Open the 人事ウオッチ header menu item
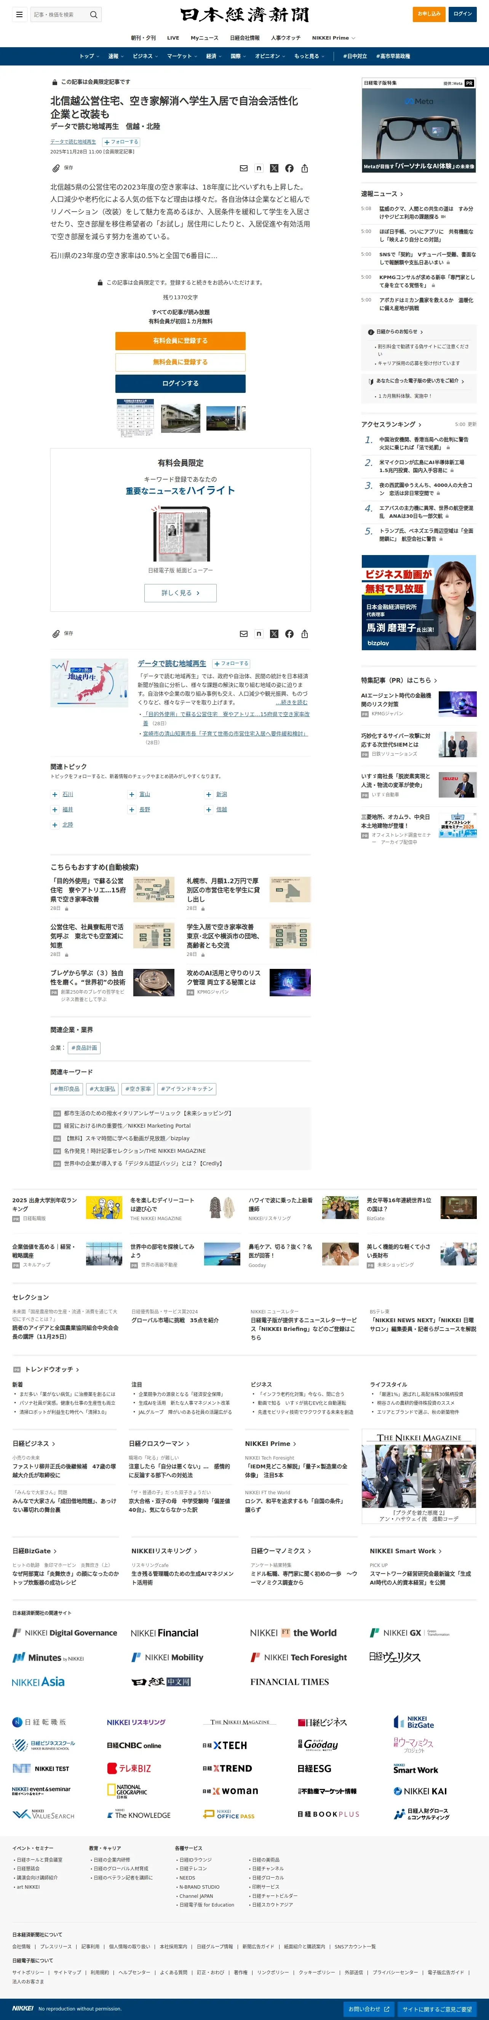 (286, 38)
